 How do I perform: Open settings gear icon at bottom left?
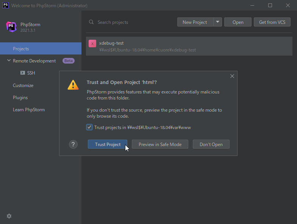pos(9,216)
